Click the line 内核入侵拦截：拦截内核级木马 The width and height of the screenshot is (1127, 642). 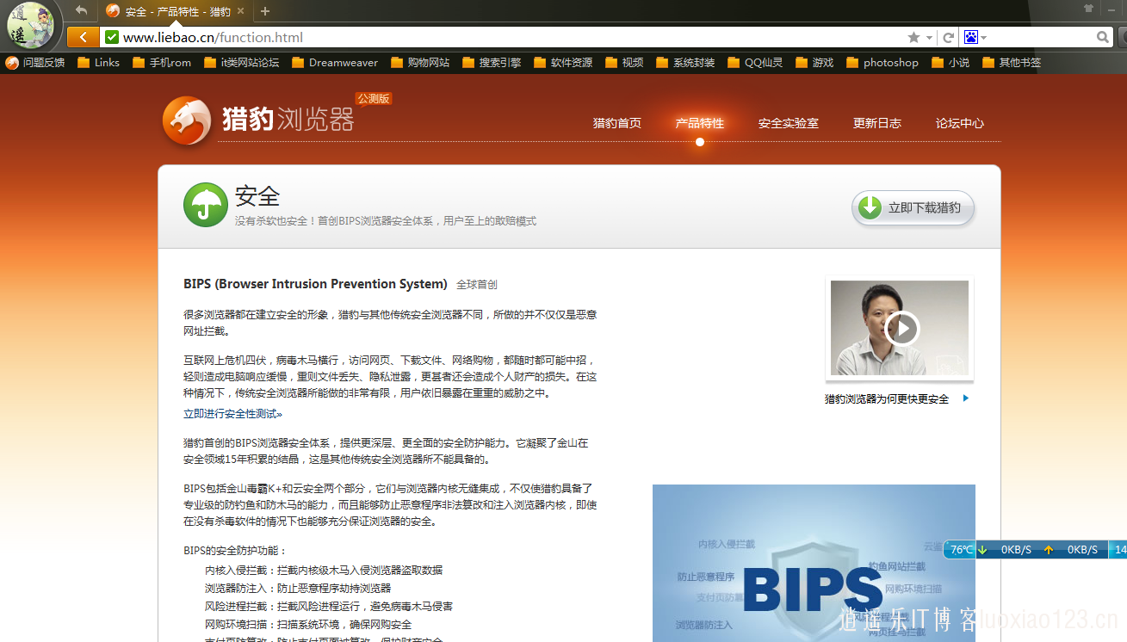point(324,570)
